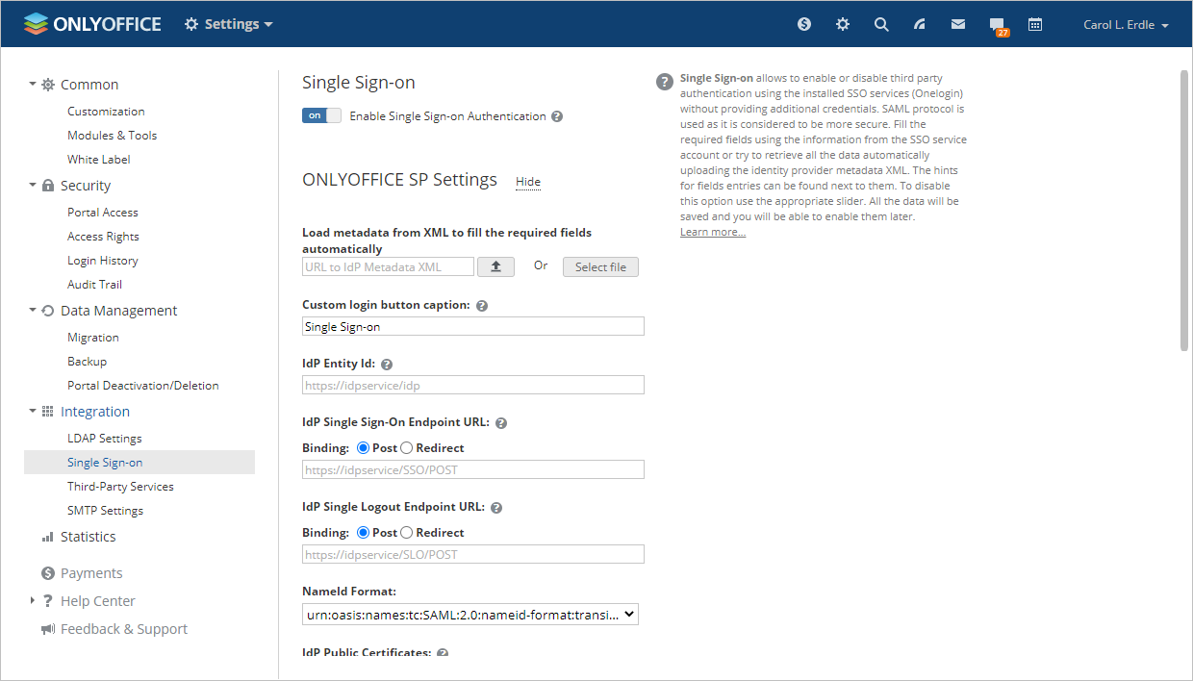Collapse the Integration section
The image size is (1193, 681).
click(x=33, y=412)
